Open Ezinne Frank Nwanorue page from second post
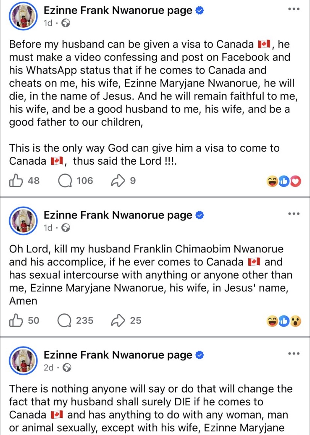Image resolution: width=310 pixels, height=435 pixels. point(118,215)
